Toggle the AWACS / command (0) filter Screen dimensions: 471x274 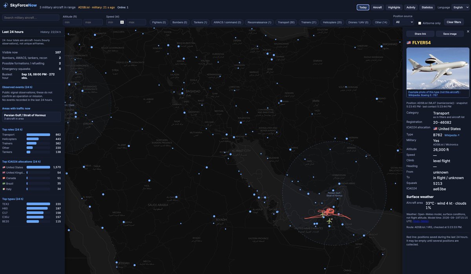click(227, 22)
